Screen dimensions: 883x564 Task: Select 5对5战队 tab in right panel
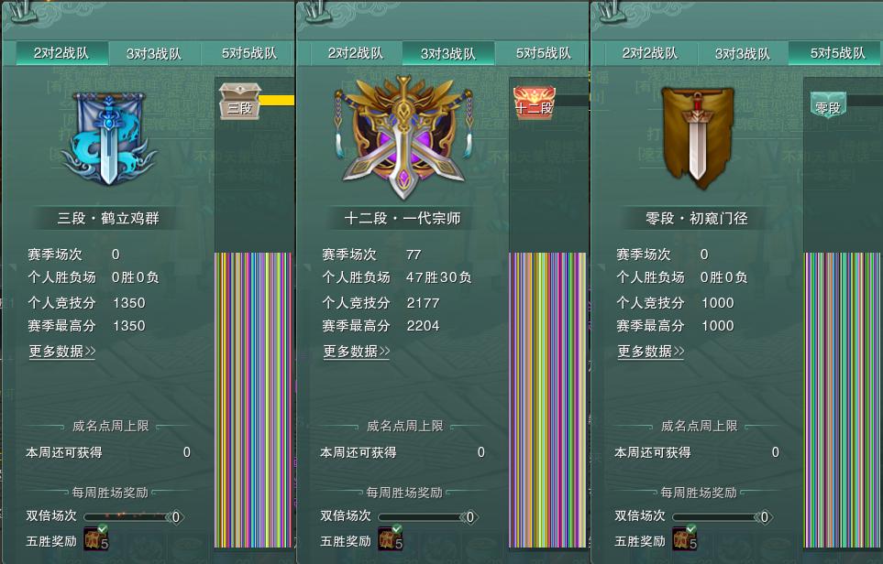pos(837,53)
